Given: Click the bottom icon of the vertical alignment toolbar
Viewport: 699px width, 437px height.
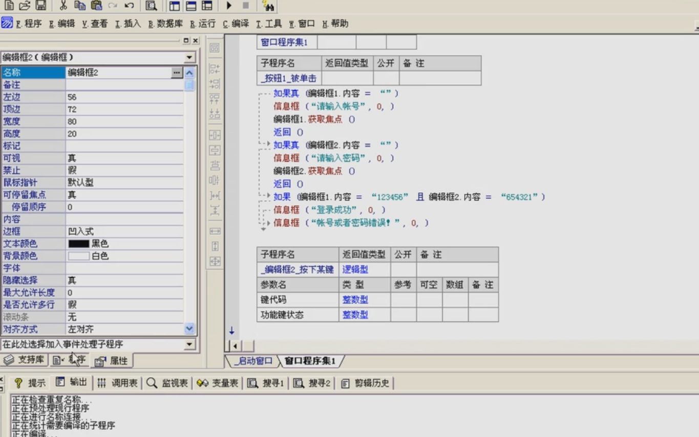Looking at the screenshot, I should pos(215,261).
